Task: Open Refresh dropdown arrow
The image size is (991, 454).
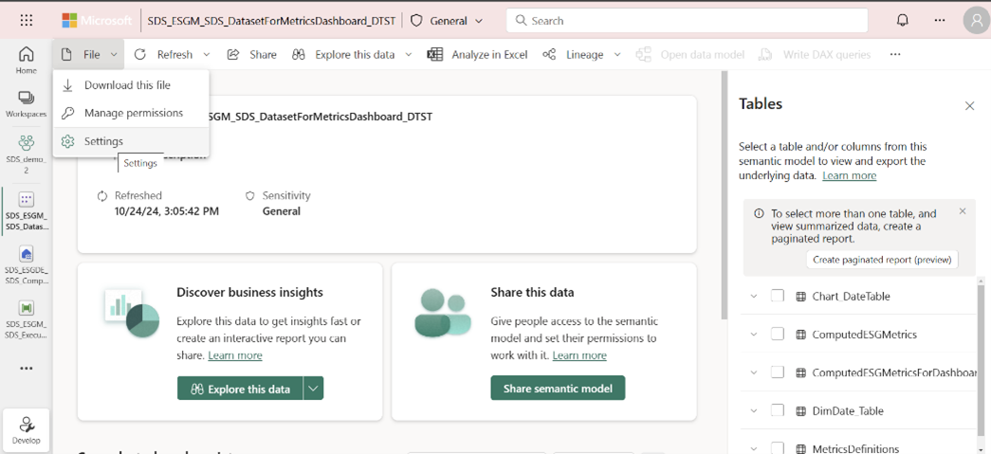Action: 206,55
